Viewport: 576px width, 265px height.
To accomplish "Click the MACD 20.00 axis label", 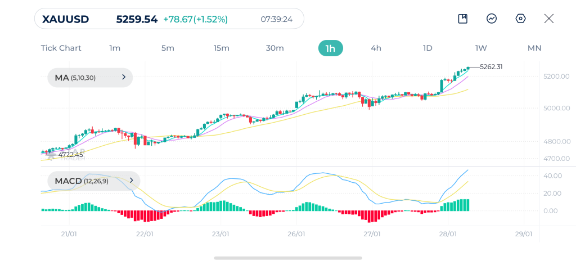I will pyautogui.click(x=552, y=194).
